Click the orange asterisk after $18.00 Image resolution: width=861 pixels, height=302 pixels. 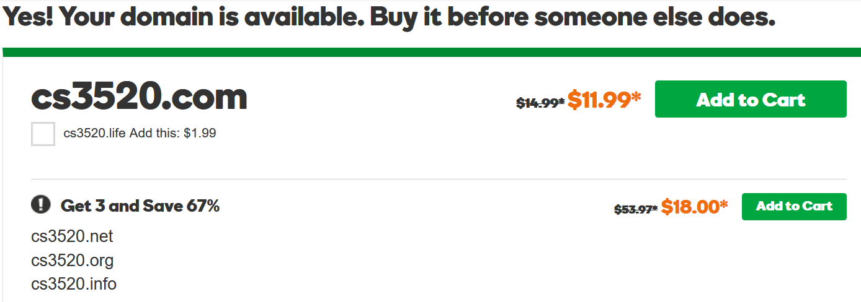[723, 203]
